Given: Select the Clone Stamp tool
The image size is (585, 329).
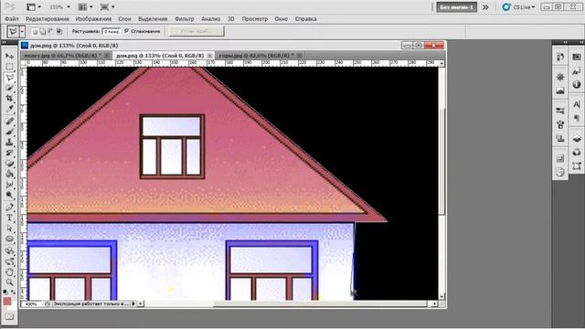Looking at the screenshot, I should 10,143.
